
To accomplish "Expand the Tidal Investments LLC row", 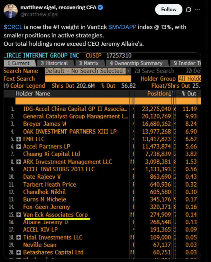I will coord(19,237).
